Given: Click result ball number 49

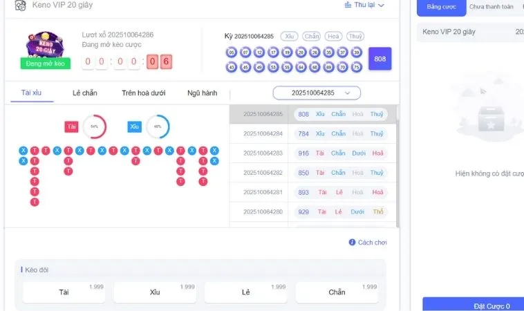Looking at the screenshot, I should tap(259, 67).
